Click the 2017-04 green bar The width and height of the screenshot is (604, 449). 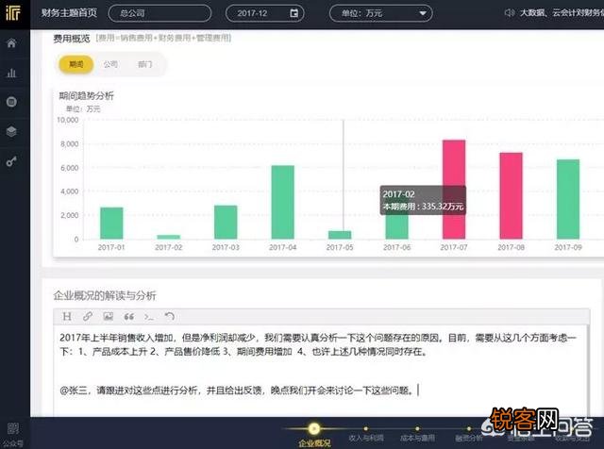coord(283,202)
